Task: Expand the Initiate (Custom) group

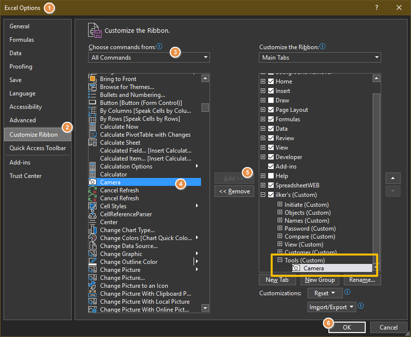Action: [x=280, y=204]
